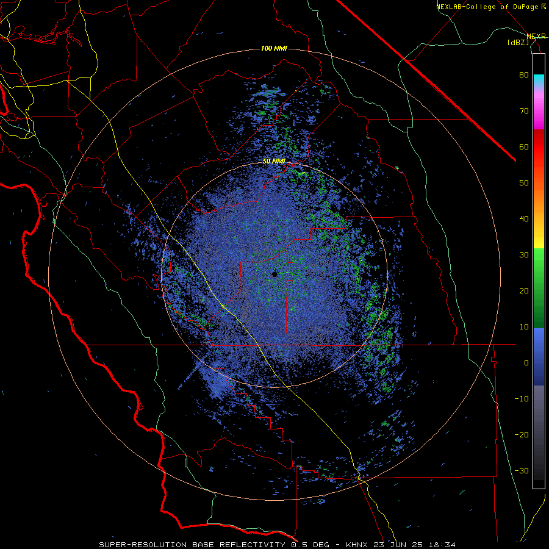Click the -30 value on the dBZ scale
The width and height of the screenshot is (549, 549).
tap(522, 470)
